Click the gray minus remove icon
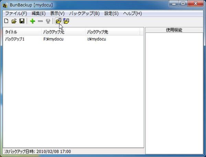Viewport: 206px width, 157px height. point(40,21)
